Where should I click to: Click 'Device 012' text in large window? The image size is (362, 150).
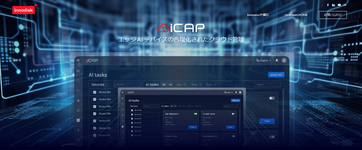(105, 135)
